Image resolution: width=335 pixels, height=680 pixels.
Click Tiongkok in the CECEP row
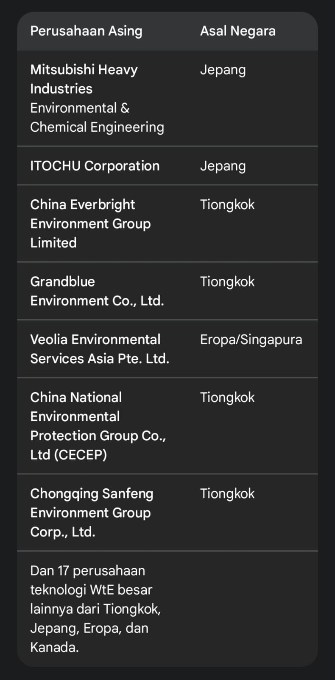(x=227, y=397)
